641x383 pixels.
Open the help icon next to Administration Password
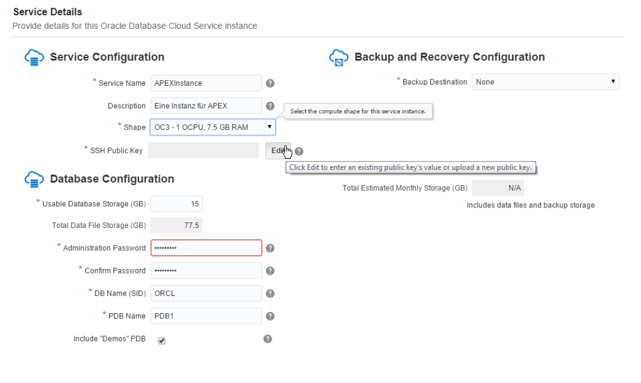[x=270, y=248]
